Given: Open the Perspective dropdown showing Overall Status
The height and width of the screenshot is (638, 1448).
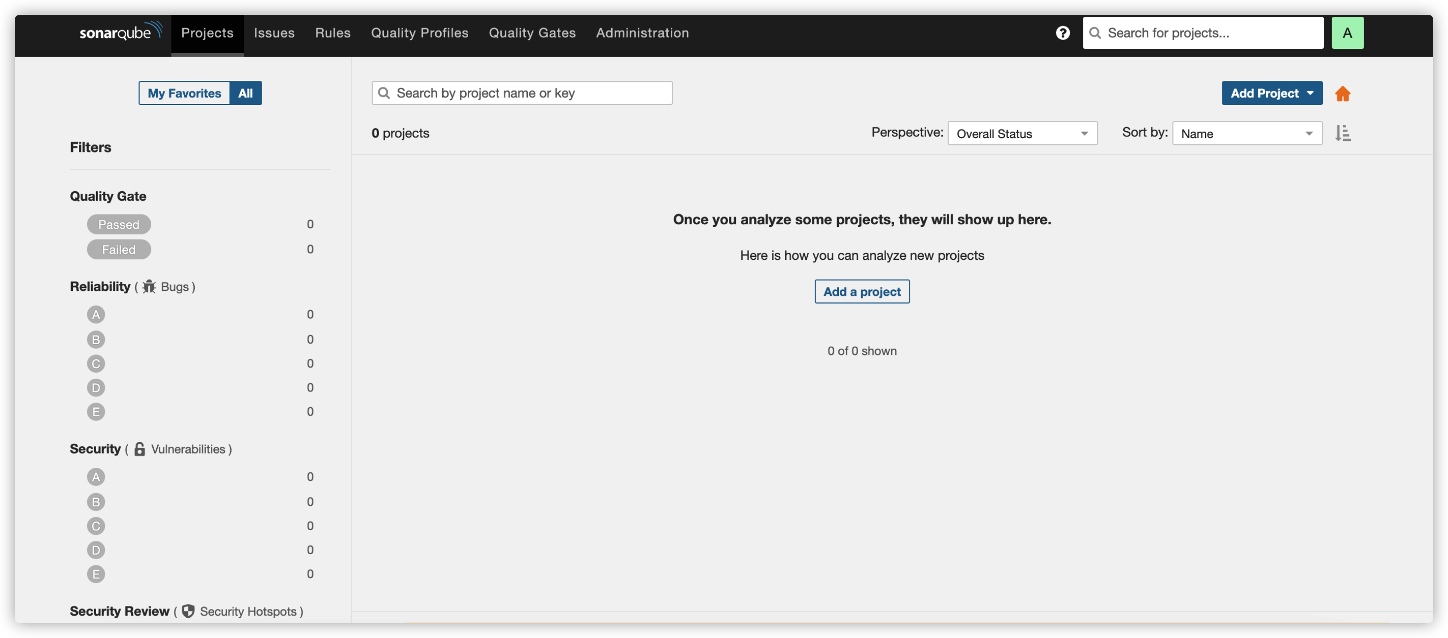Looking at the screenshot, I should click(1022, 133).
